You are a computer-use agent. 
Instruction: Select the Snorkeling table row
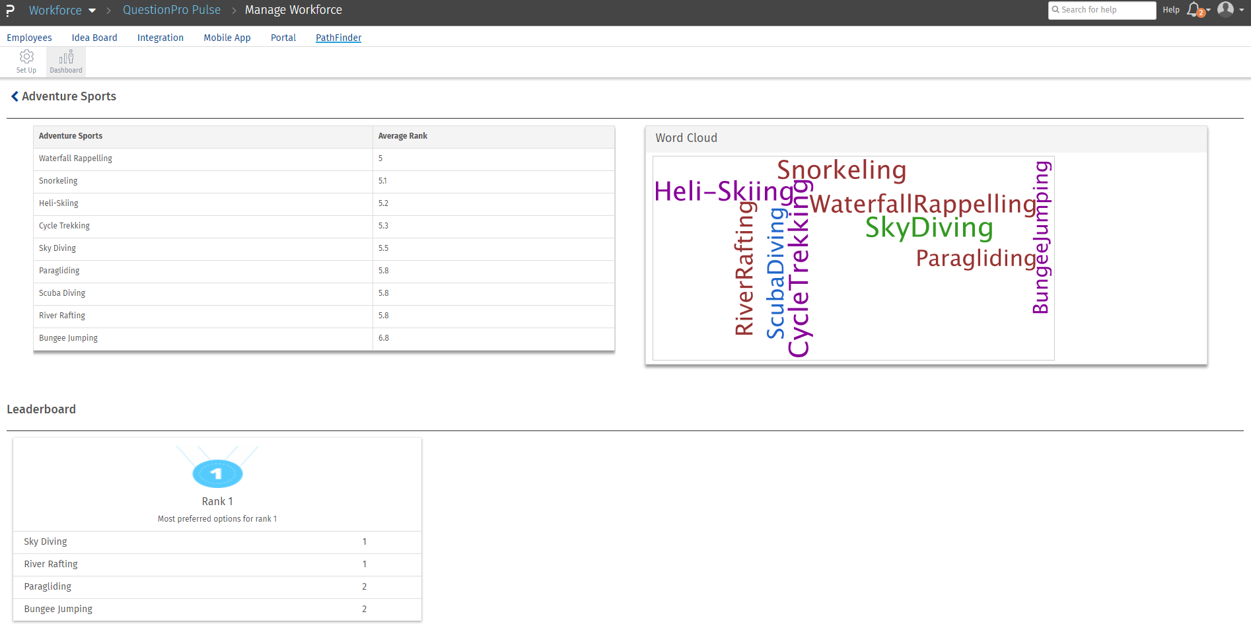[x=324, y=182]
